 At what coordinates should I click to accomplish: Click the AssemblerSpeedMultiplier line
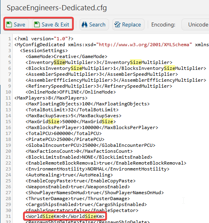tap(102, 74)
